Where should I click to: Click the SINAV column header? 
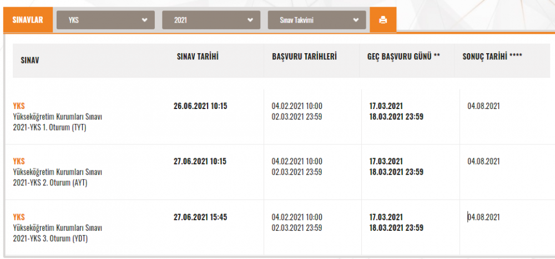29,60
